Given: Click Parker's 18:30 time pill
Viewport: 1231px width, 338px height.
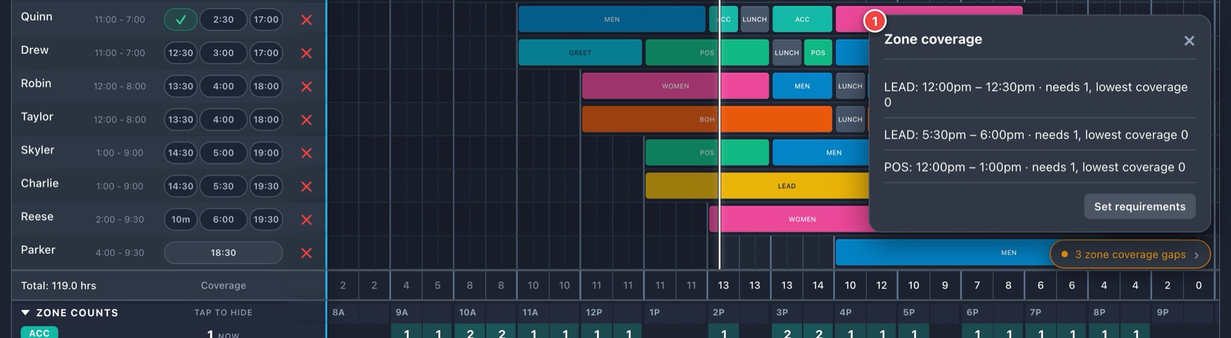Looking at the screenshot, I should tap(223, 252).
